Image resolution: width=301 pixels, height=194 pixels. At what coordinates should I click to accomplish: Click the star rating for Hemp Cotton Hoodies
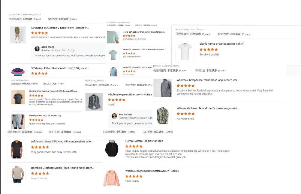click(134, 146)
